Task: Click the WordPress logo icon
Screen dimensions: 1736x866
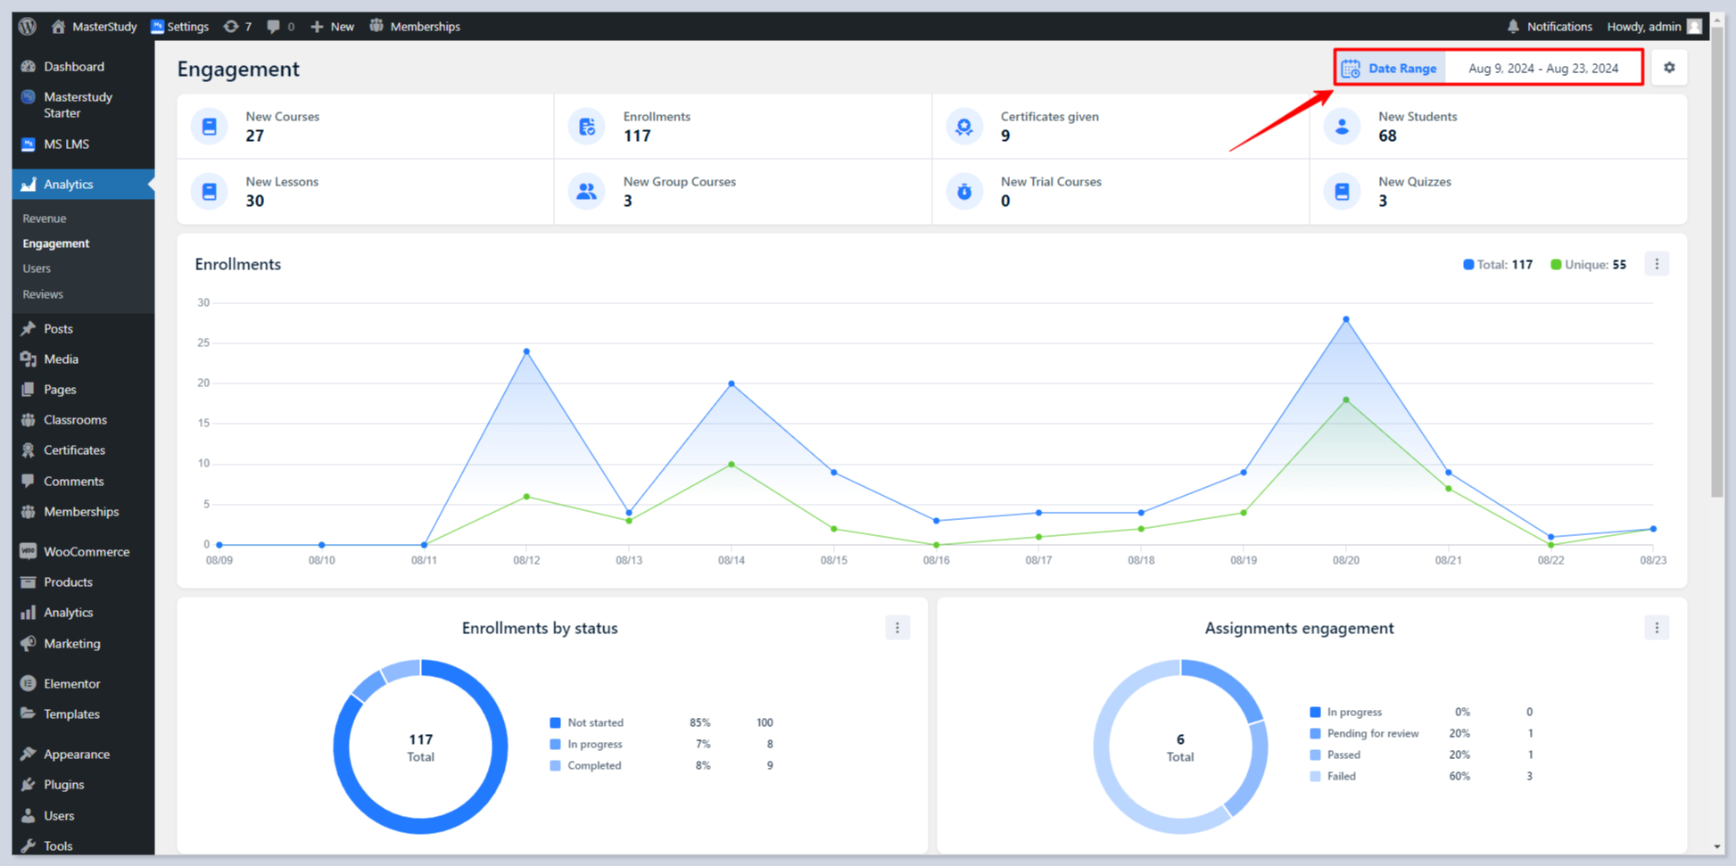Action: click(28, 27)
